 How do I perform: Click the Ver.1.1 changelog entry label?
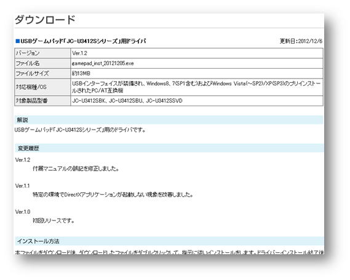pos(22,186)
